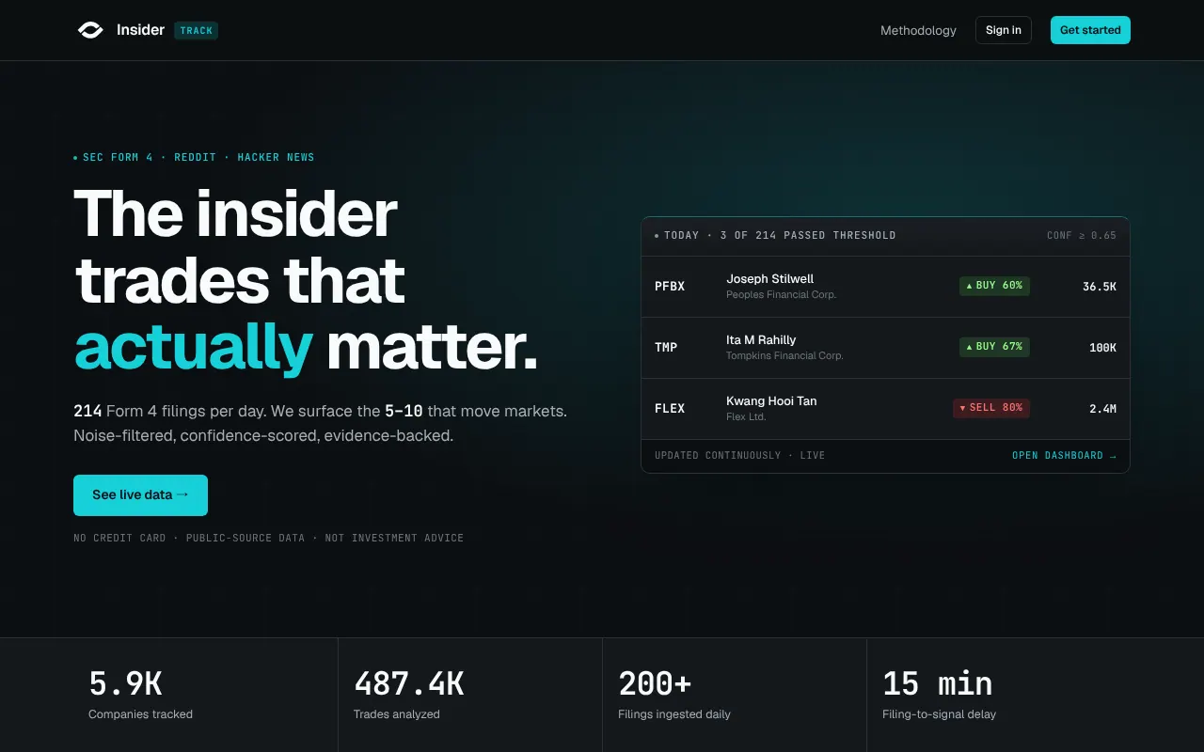Screen dimensions: 1204x752
Task: Click Flex Ltd. company name
Action: 746,417
